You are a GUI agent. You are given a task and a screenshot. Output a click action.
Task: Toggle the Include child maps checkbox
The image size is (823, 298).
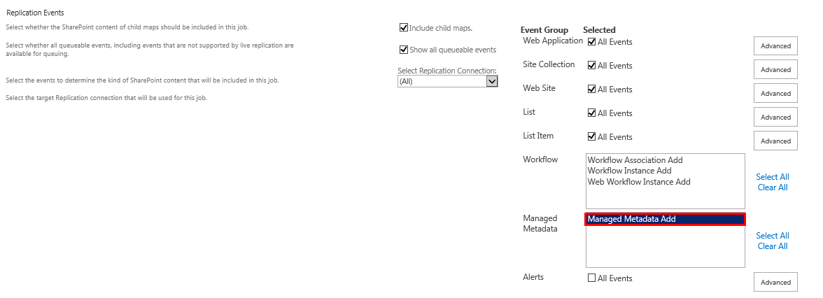(404, 28)
